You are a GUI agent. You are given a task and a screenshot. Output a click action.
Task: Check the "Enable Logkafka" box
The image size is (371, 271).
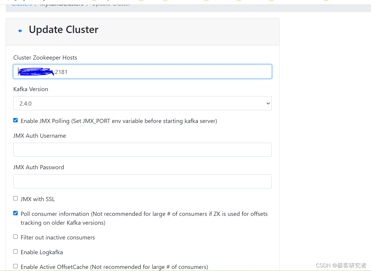pos(15,251)
